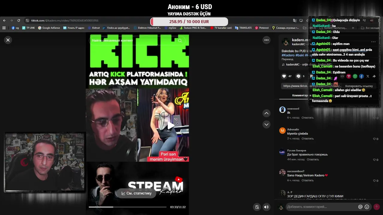Image resolution: width=383 pixels, height=215 pixels.
Task: Open the Xidmat bookmark
Action: click(x=94, y=28)
